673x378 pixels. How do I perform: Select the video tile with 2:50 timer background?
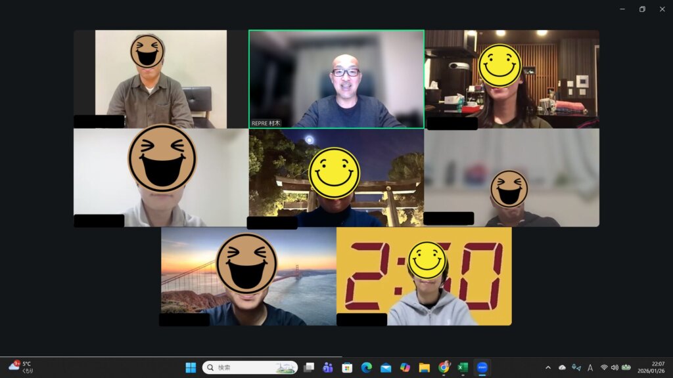(x=424, y=276)
